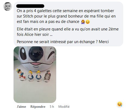130x111 pixels.
Task: Reply using the Répondre link
Action: coord(38,107)
